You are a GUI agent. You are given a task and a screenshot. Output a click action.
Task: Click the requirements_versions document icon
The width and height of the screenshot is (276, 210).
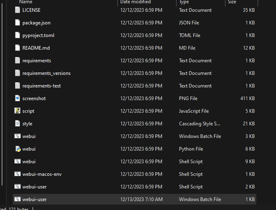tap(18, 73)
